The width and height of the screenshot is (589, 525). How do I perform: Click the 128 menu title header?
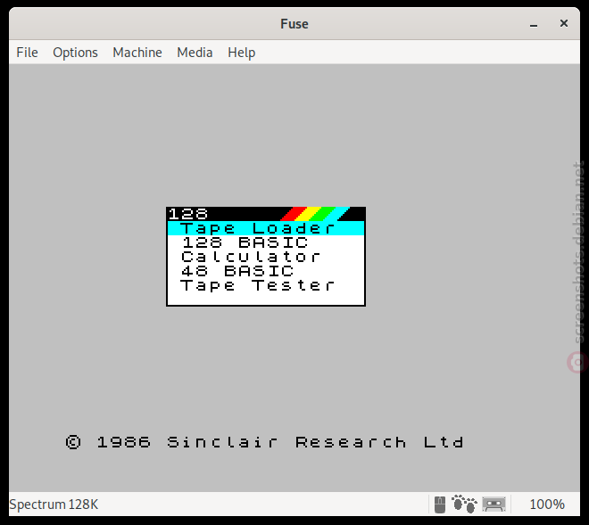point(266,214)
